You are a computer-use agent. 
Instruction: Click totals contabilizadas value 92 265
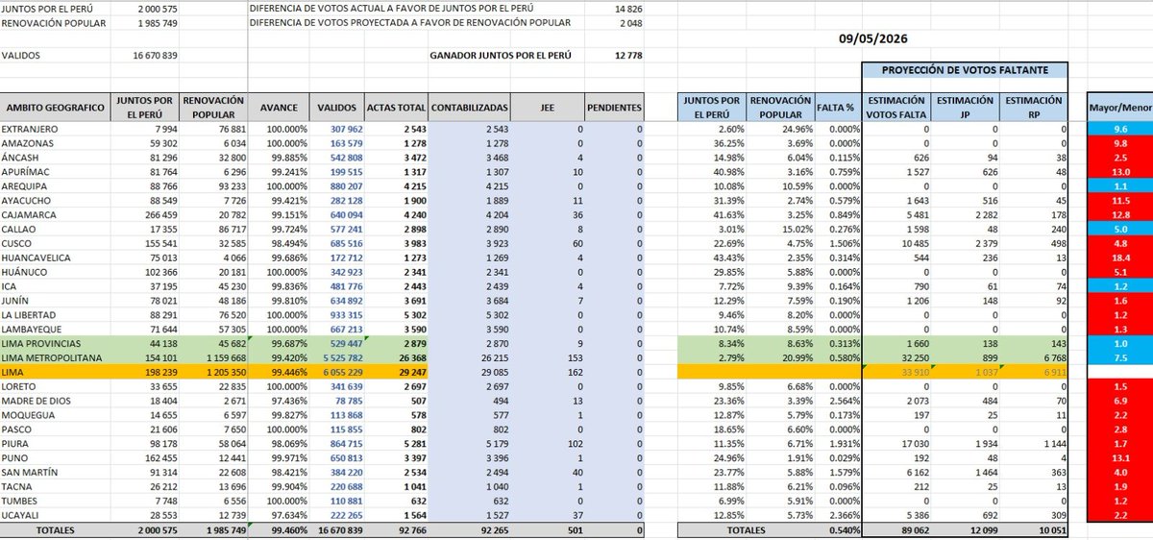pos(496,529)
